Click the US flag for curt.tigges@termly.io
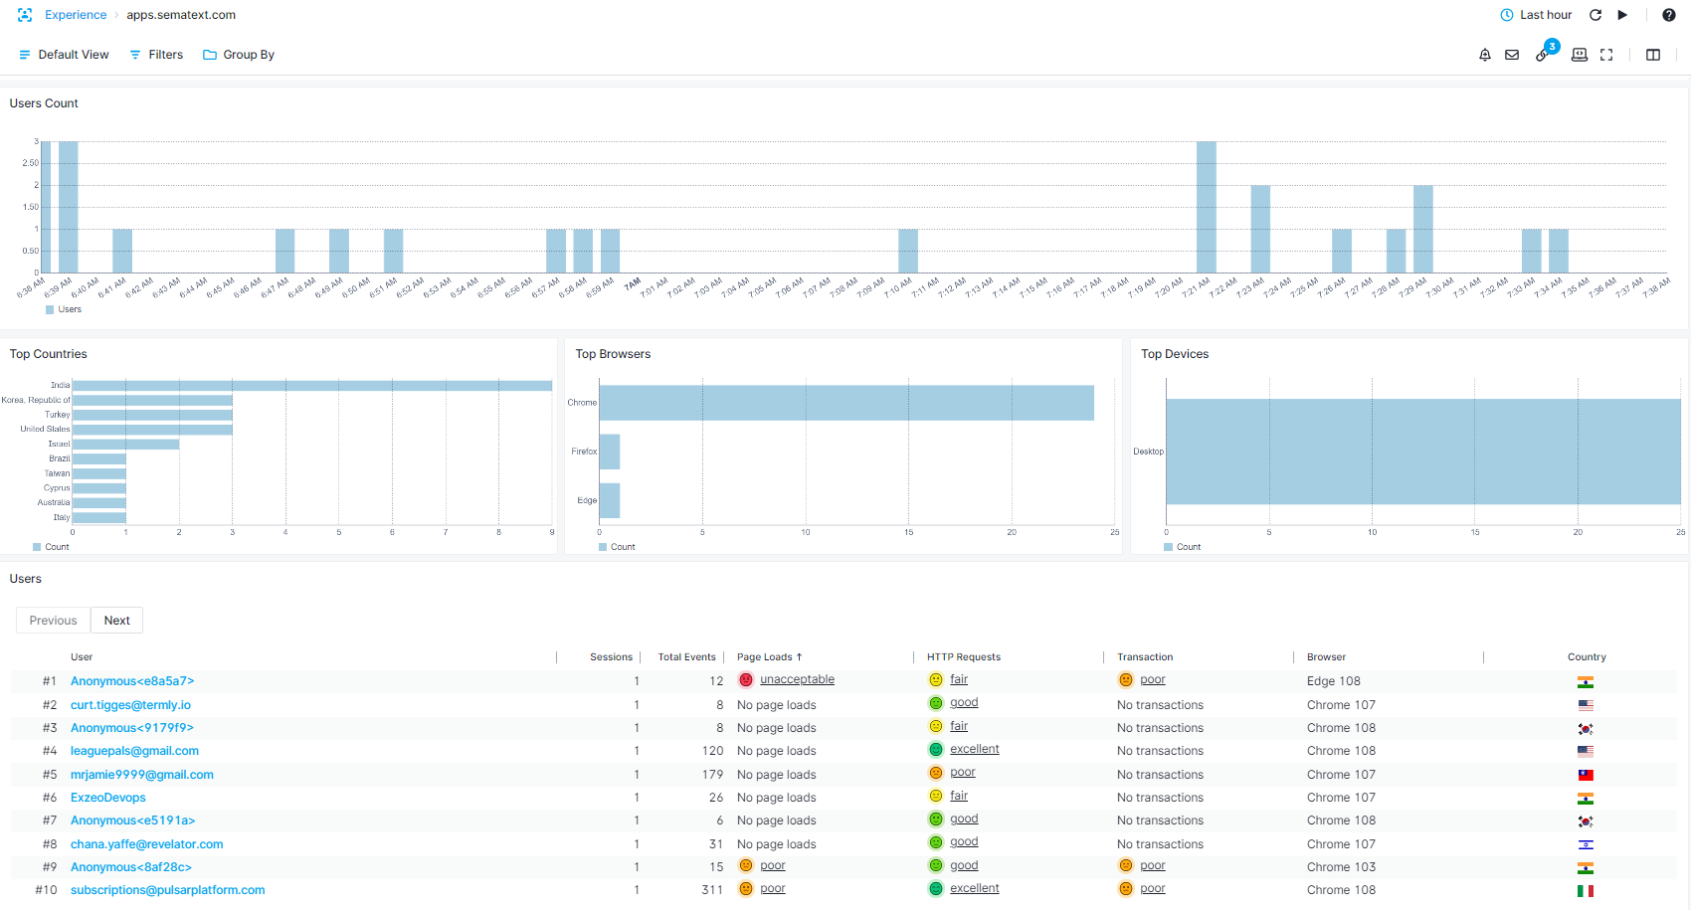The width and height of the screenshot is (1691, 910). point(1586,705)
